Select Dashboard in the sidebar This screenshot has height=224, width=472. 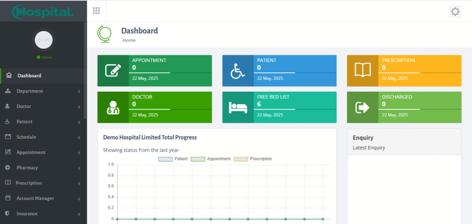tap(29, 76)
